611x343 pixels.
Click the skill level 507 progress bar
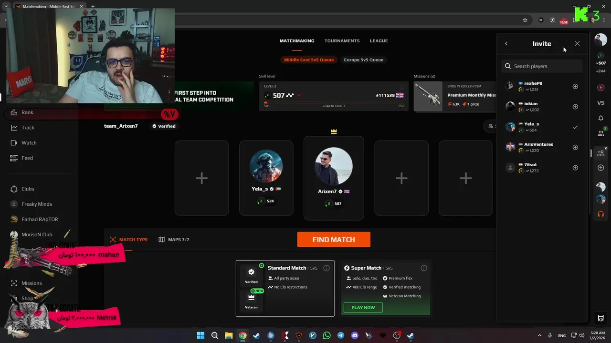tap(334, 102)
